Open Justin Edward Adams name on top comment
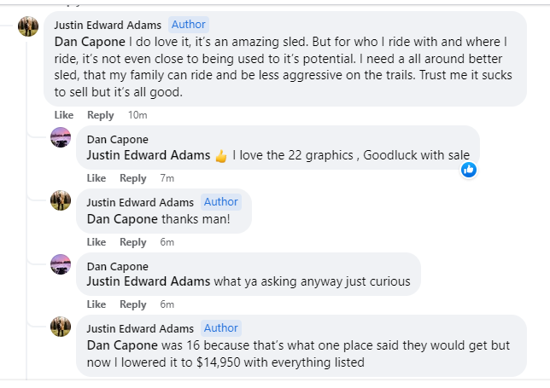This screenshot has height=388, width=550. click(108, 25)
